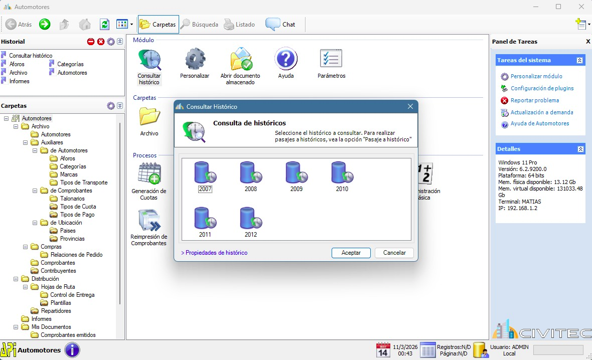
Task: Collapse the Detalles section
Action: [x=580, y=149]
